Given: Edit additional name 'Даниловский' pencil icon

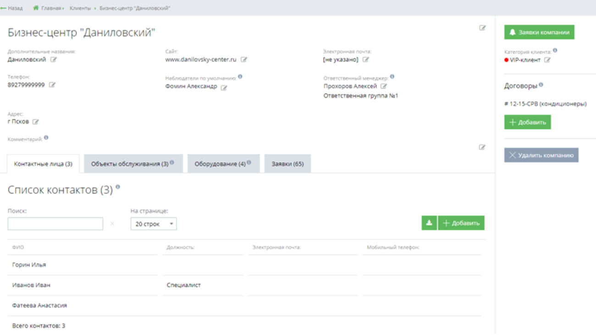Looking at the screenshot, I should click(54, 60).
